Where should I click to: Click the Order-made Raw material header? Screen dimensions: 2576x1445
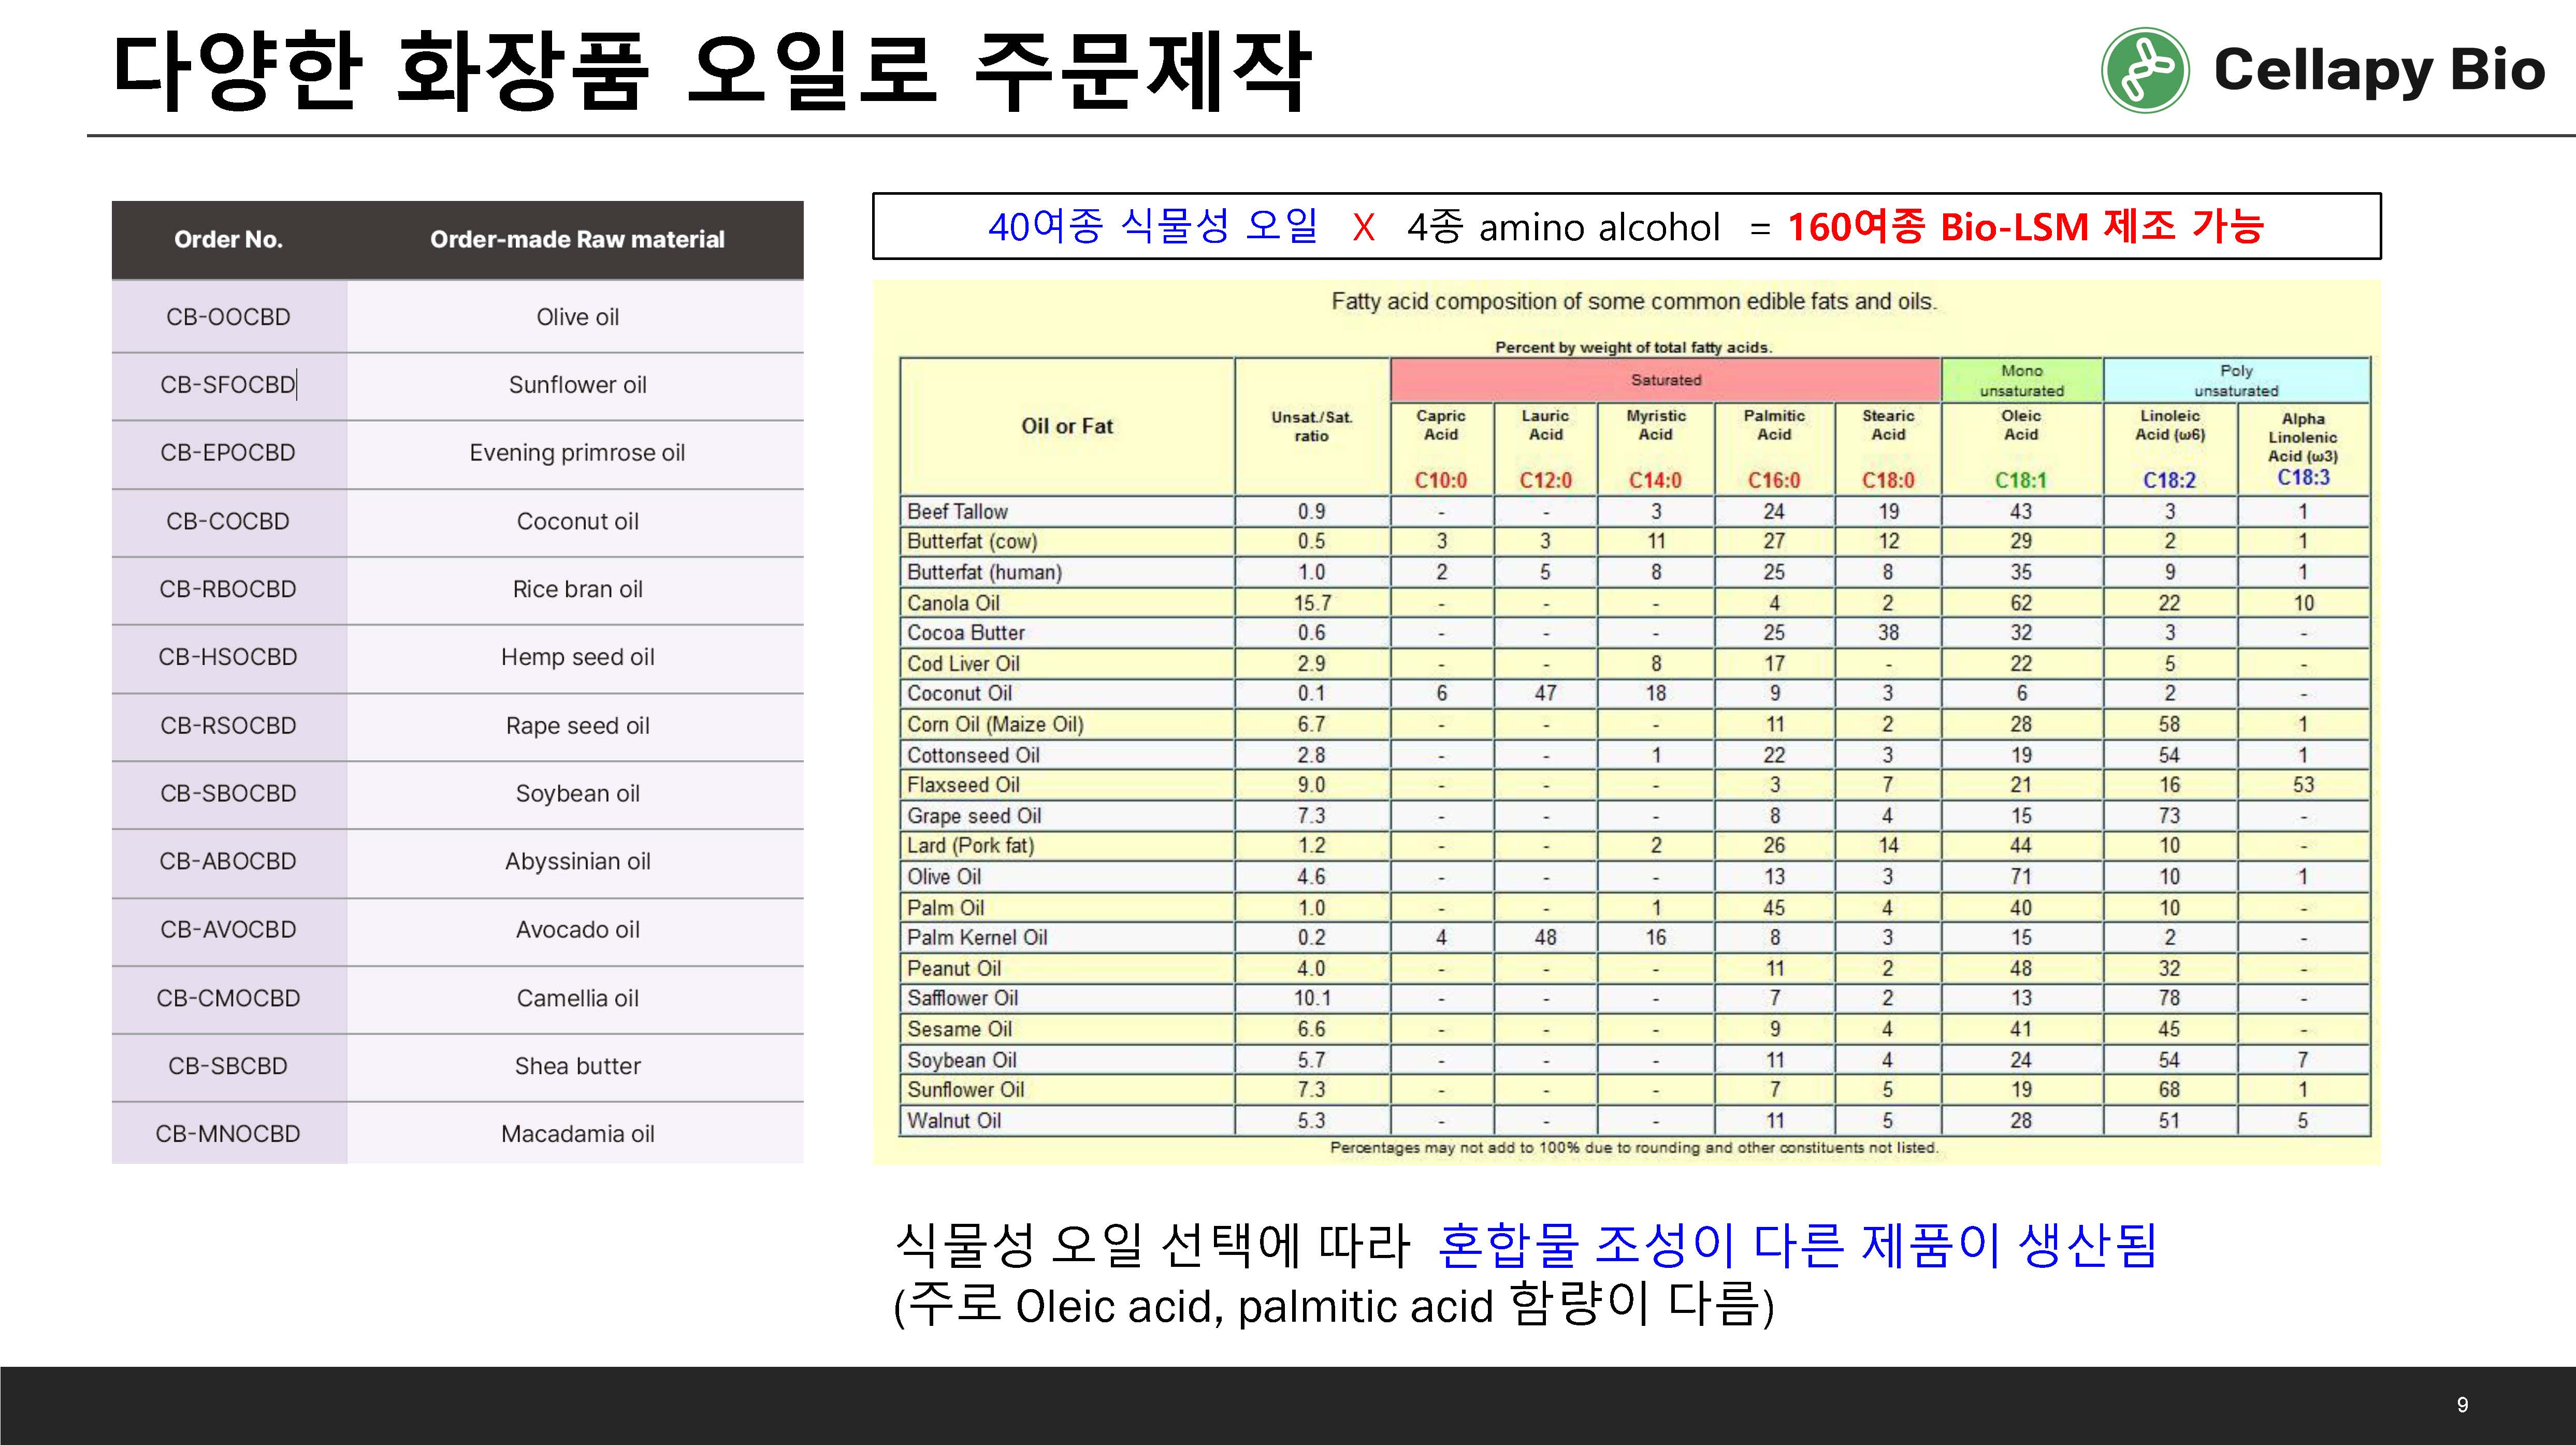pos(577,239)
